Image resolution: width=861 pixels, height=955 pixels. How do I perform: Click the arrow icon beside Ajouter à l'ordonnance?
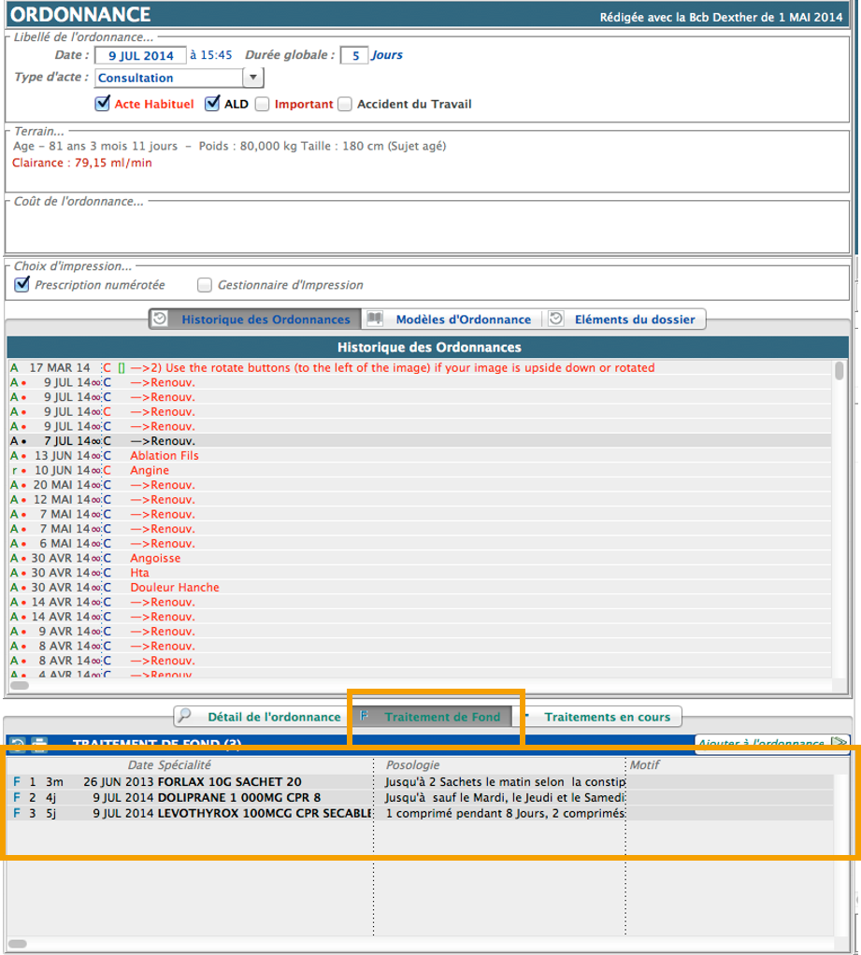[x=839, y=744]
